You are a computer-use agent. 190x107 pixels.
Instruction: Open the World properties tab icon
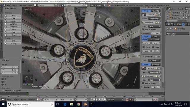click(175, 24)
